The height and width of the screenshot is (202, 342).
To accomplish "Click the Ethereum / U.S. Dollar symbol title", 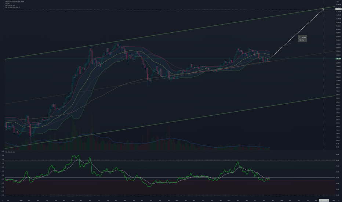I will 15,2.
